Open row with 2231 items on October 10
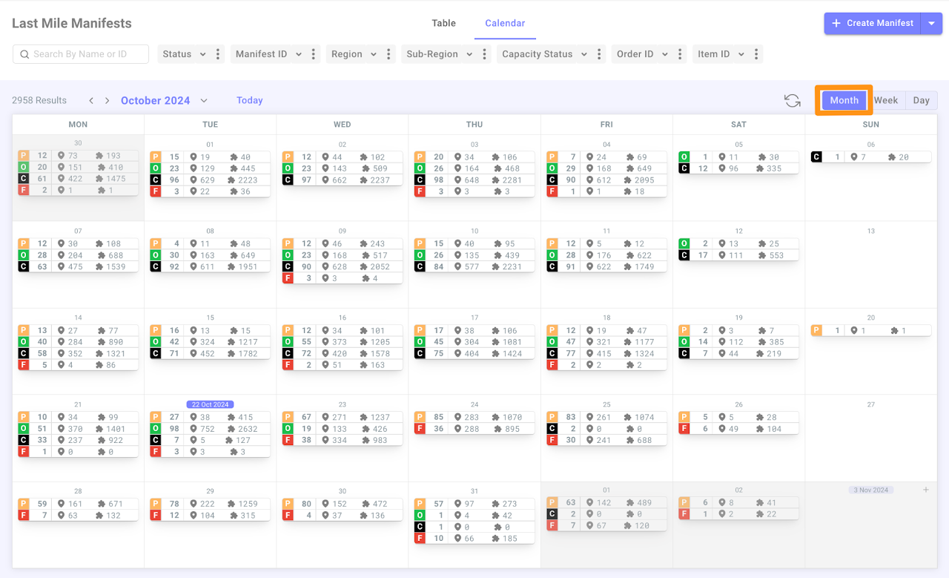The image size is (949, 578). (474, 266)
